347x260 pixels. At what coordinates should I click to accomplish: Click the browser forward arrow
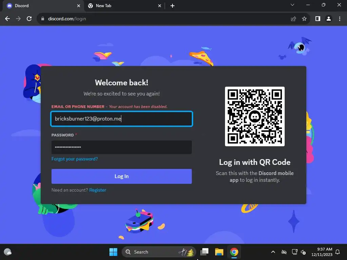click(18, 19)
